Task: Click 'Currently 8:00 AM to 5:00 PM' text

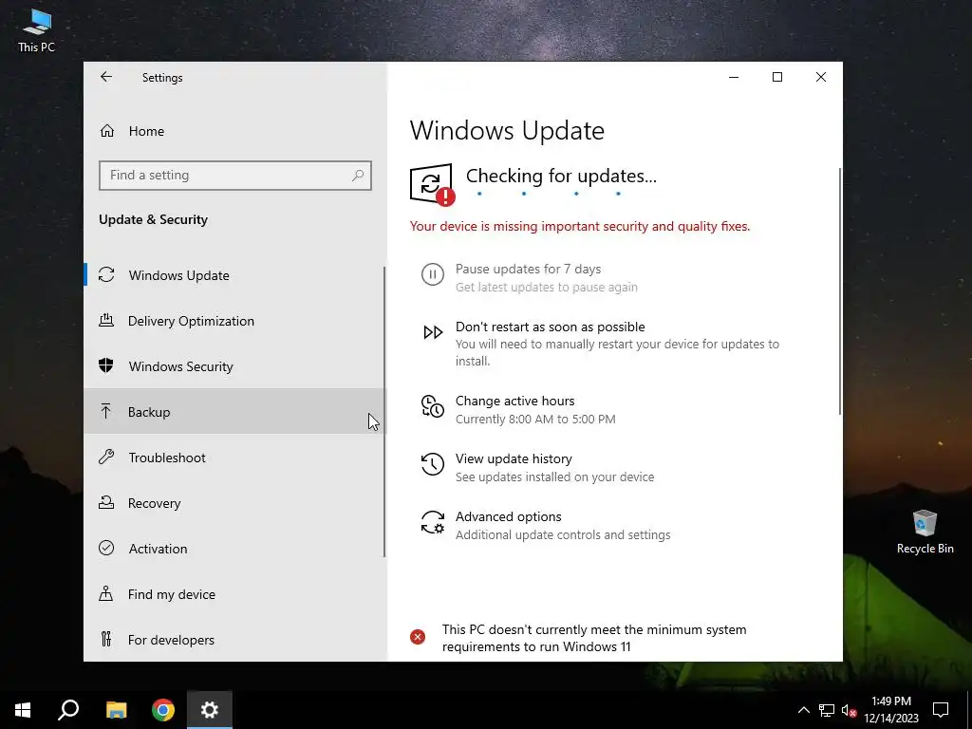Action: [x=535, y=419]
